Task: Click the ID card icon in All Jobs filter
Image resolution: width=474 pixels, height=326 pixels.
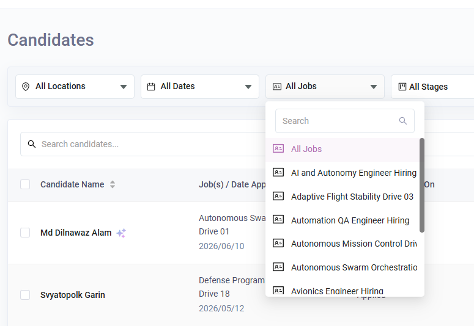Action: pyautogui.click(x=277, y=87)
